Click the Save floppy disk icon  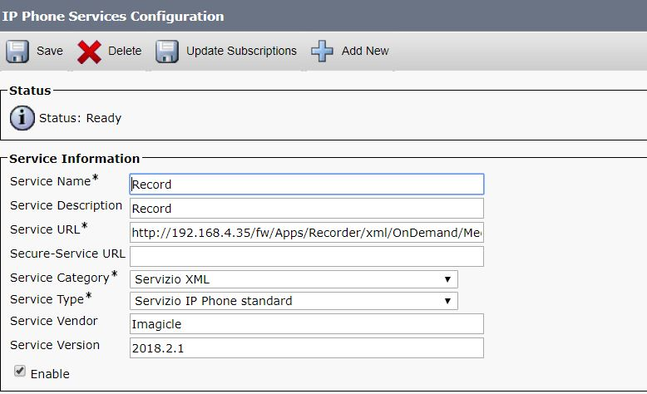coord(17,52)
